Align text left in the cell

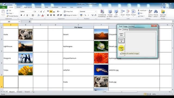coord(48,15)
